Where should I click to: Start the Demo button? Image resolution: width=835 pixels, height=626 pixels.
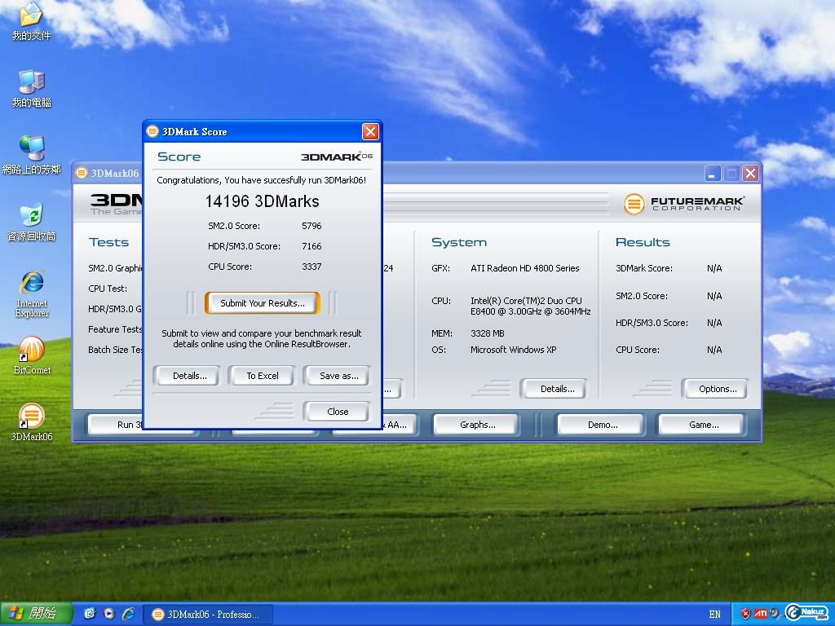pyautogui.click(x=602, y=425)
